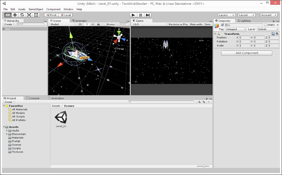The width and height of the screenshot is (282, 175).
Task: Select the Hand (view) tool
Action: click(8, 15)
